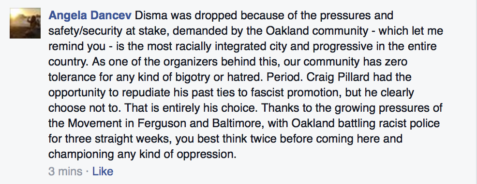Like the comment by Angela Dancev
477x184 pixels.
(x=103, y=171)
